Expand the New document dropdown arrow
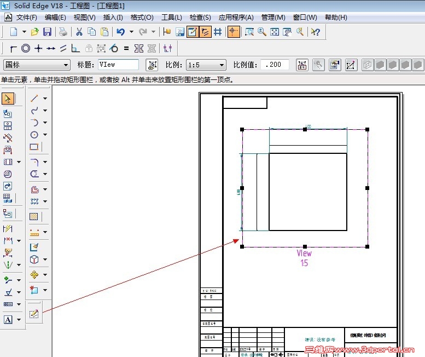Screen dimensions: 425x357 click(x=24, y=32)
